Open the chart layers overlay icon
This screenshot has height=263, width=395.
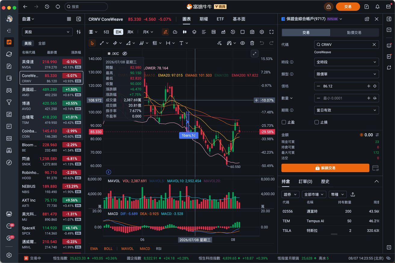194,32
